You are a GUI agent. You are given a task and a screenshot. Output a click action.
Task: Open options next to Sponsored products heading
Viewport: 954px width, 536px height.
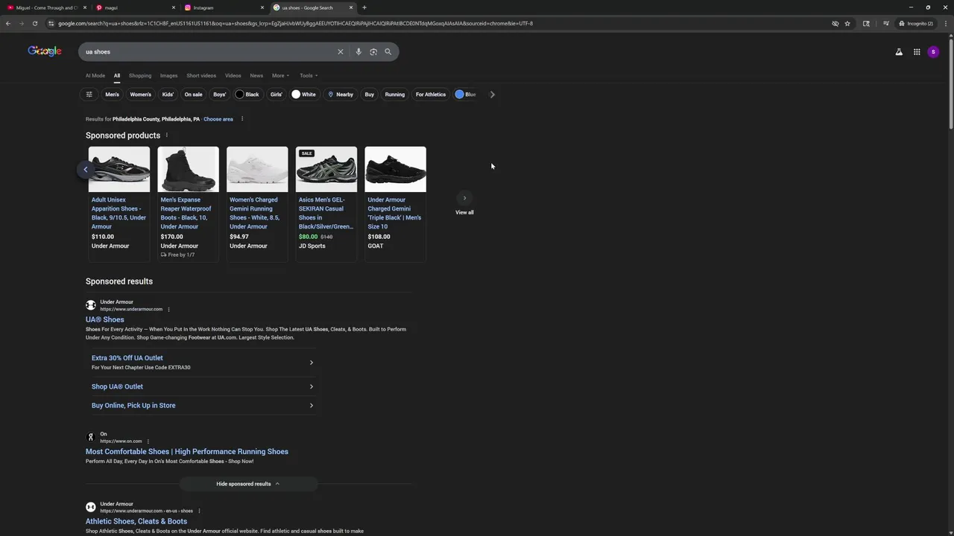click(x=166, y=135)
